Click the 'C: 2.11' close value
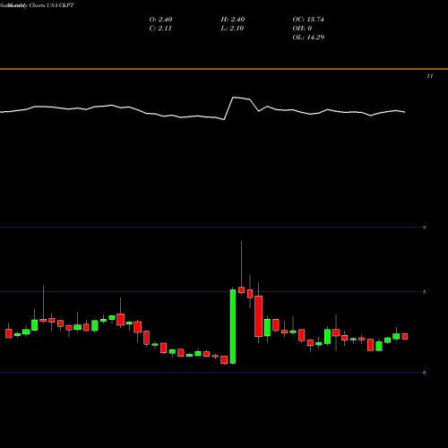This screenshot has height=448, width=448. pos(160,29)
